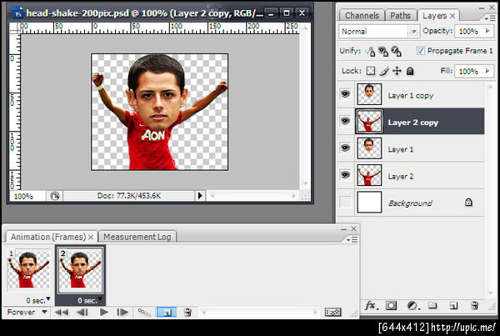Create new fill or adjustment layer
The height and width of the screenshot is (336, 500).
[x=413, y=306]
